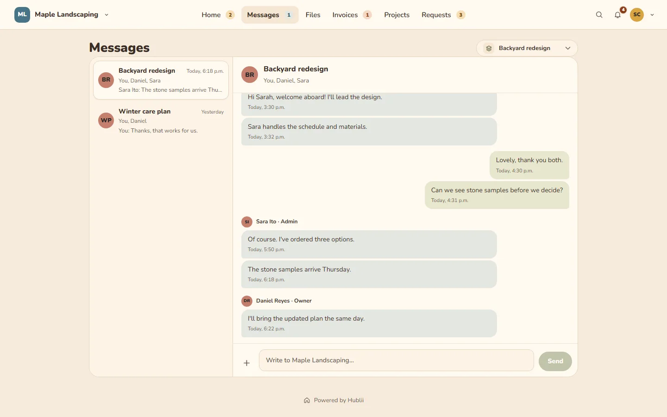The height and width of the screenshot is (417, 667).
Task: Click the Backyard redesign chat header title
Action: 296,69
